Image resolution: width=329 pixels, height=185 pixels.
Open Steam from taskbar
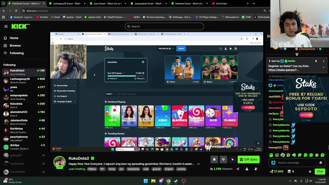coord(176,181)
